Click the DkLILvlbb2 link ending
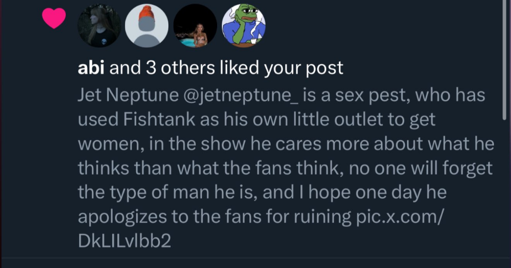511x268 pixels. tap(124, 241)
